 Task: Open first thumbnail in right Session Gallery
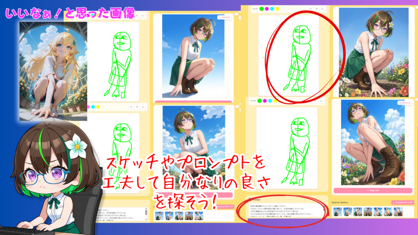[337, 212]
